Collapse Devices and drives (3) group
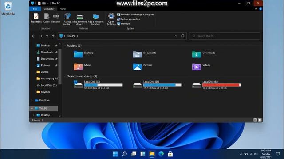The image size is (284, 159). [x=65, y=76]
